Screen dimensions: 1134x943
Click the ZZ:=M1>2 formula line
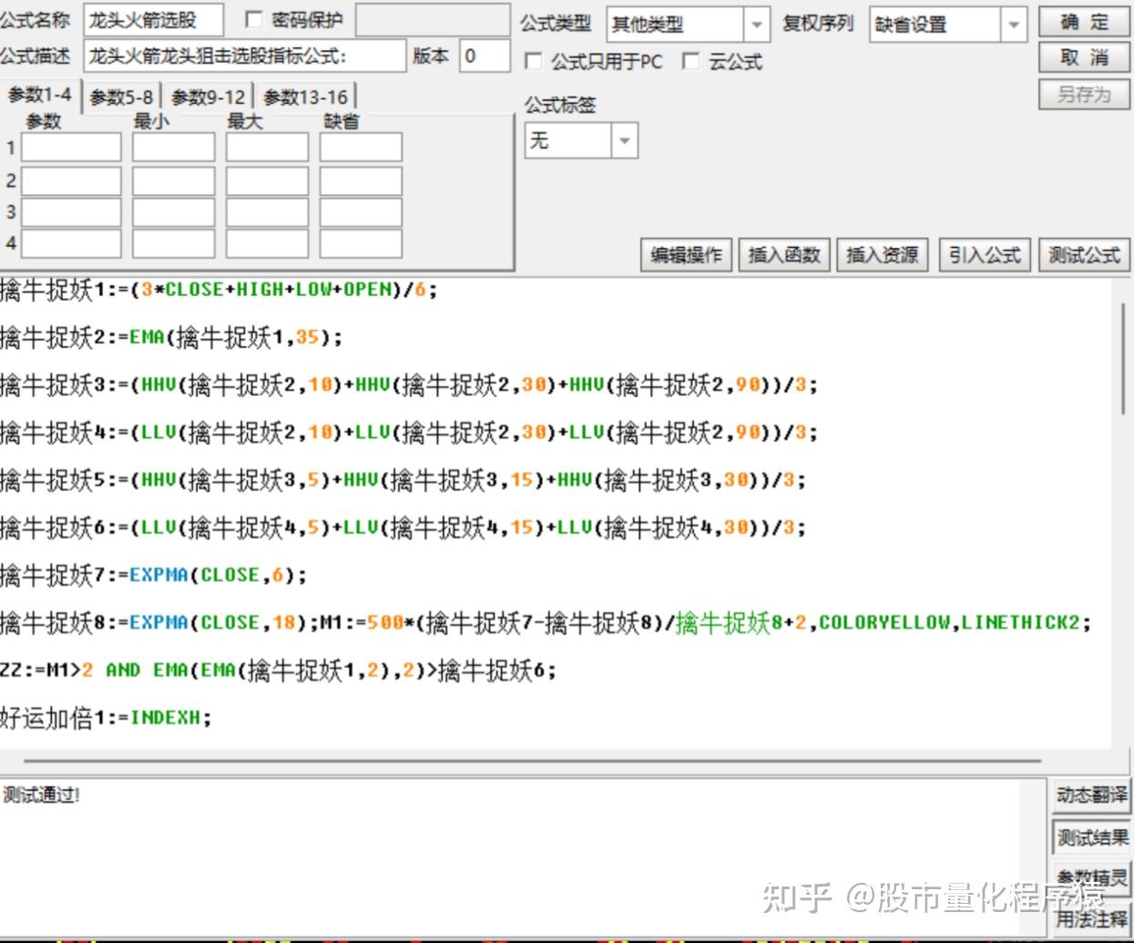coord(278,671)
